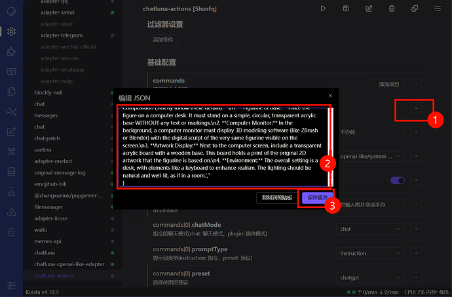The height and width of the screenshot is (297, 452).
Task: Select chatluna-actions in the plugin list
Action: [54, 276]
